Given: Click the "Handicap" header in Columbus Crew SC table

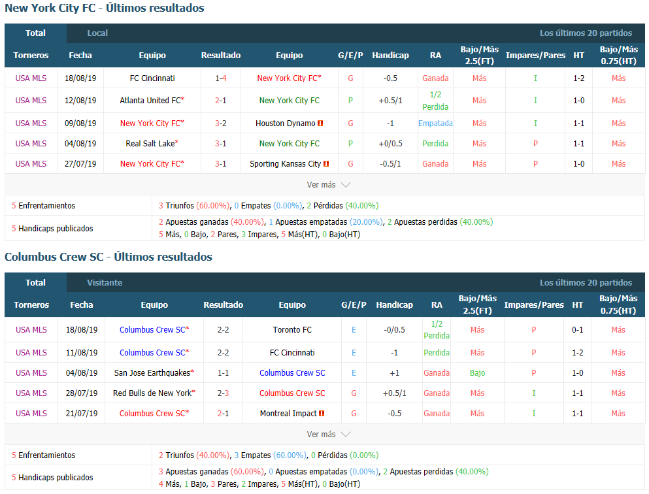Looking at the screenshot, I should click(x=395, y=305).
